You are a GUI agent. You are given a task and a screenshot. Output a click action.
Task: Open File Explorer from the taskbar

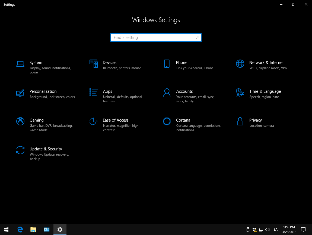pyautogui.click(x=33, y=230)
